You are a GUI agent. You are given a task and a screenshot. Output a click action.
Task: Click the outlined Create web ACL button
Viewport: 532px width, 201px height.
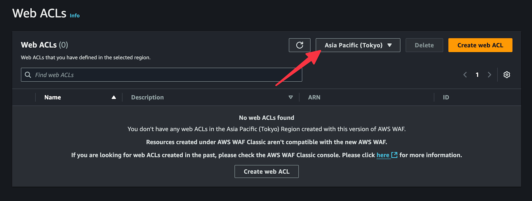pos(267,171)
